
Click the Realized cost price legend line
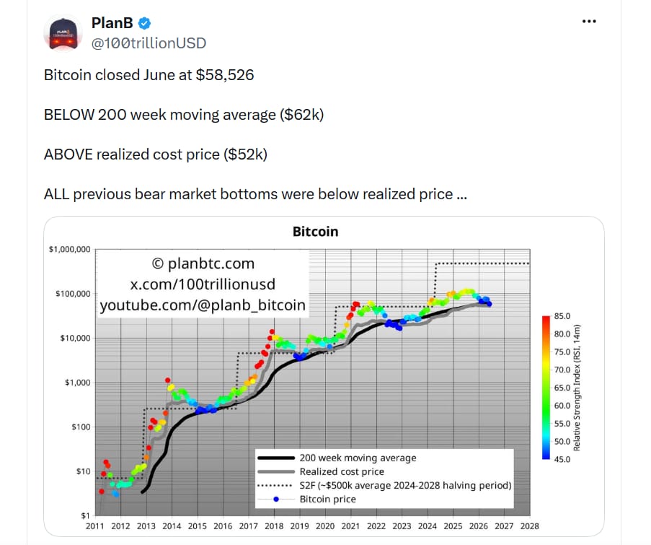click(276, 471)
